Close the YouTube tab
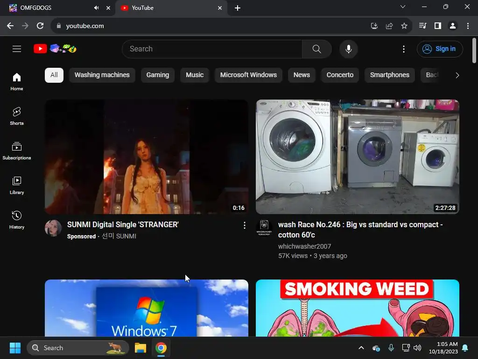The height and width of the screenshot is (359, 478). coord(220,8)
